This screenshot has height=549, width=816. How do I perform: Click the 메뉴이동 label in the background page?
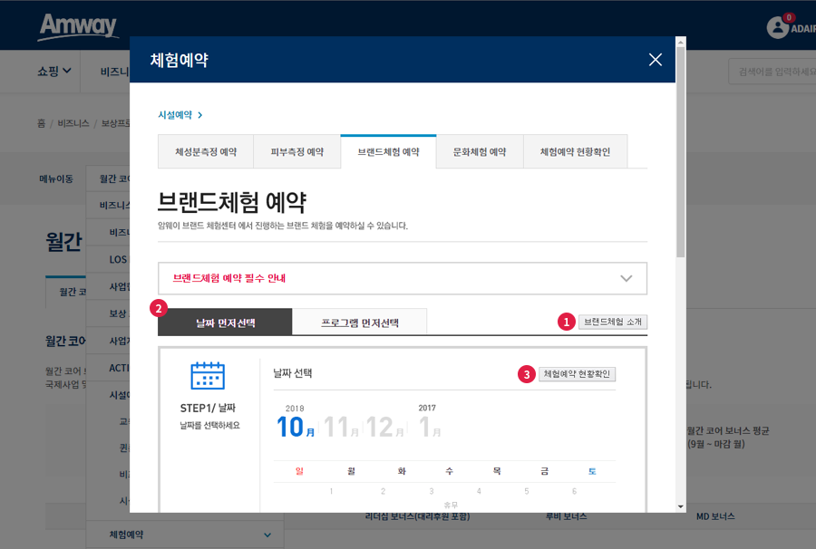[56, 178]
